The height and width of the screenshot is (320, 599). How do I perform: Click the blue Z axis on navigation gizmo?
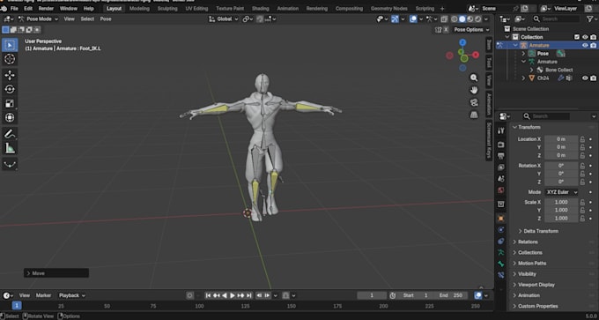[x=462, y=42]
